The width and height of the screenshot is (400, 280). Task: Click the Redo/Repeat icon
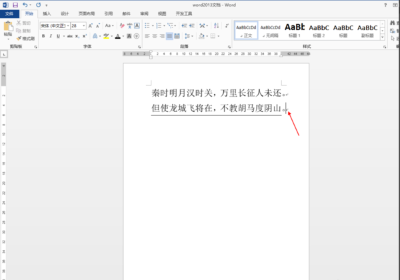(39, 5)
